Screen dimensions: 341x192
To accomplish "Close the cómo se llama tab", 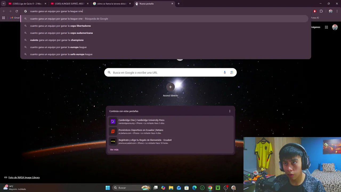I will click(130, 4).
